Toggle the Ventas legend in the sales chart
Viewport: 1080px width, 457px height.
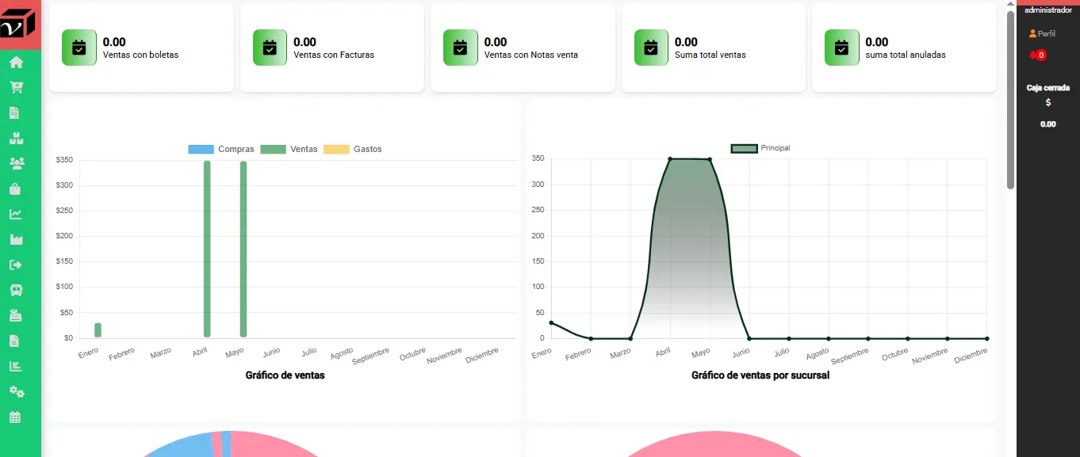pos(289,149)
